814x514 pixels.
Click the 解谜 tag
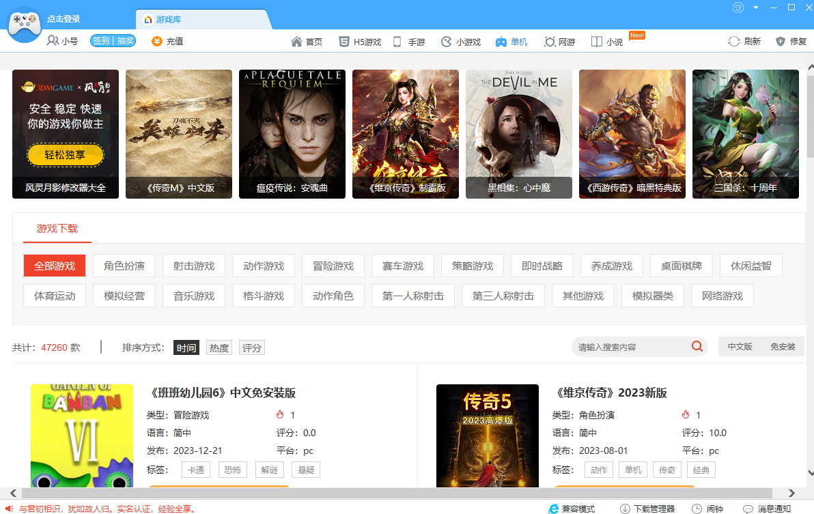270,470
